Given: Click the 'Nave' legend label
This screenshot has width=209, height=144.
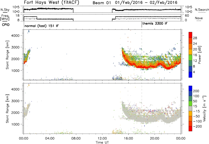Looking at the screenshot, I should [199, 18].
